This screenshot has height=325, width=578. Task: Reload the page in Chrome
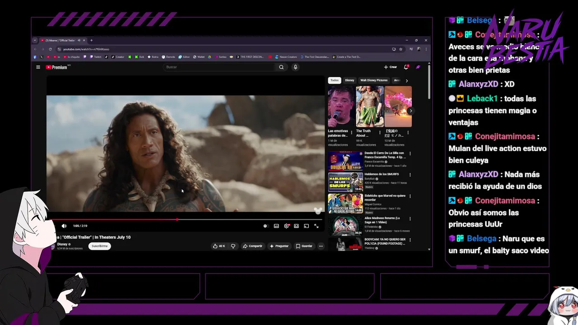pos(50,49)
